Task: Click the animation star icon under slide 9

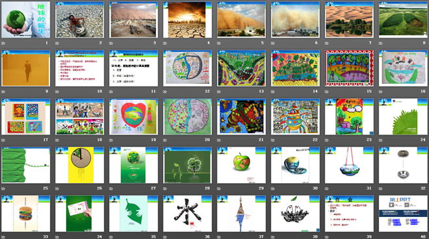Action: 3,92
